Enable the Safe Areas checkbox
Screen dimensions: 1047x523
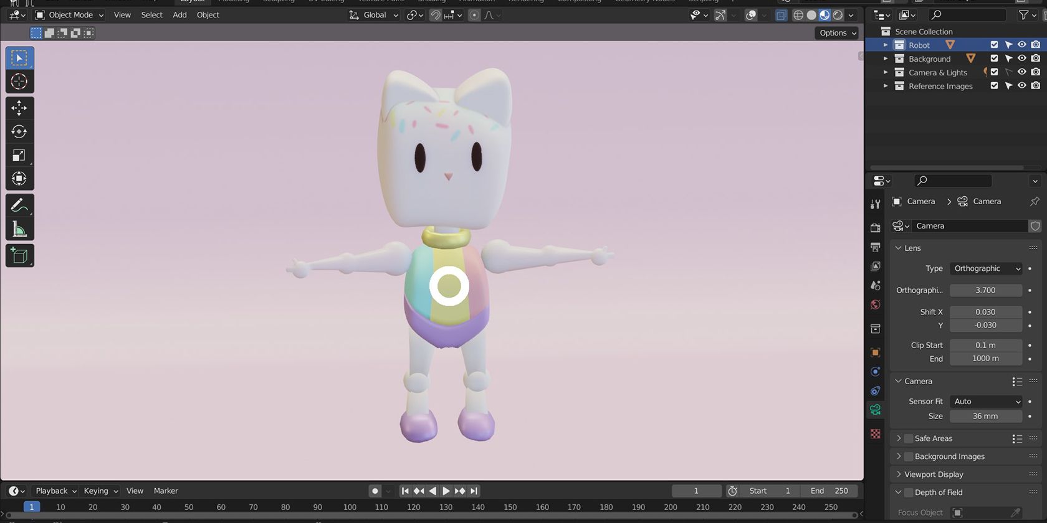(909, 438)
